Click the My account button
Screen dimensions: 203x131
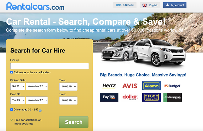tap(175, 5)
